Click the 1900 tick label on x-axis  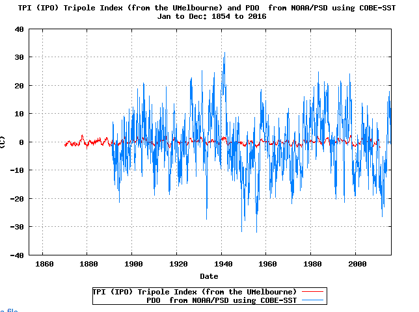coord(132,265)
